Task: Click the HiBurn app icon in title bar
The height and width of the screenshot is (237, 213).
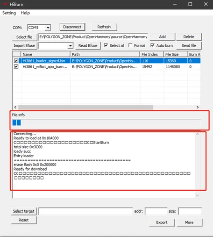Action: pyautogui.click(x=5, y=4)
